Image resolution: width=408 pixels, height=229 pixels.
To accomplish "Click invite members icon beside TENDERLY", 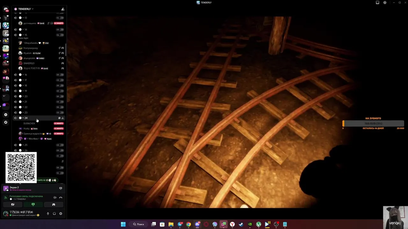I will (63, 9).
